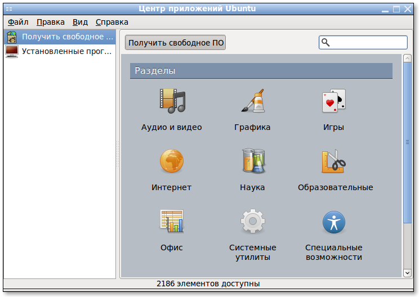Click the vertical scrollbar thumb

click(407, 142)
